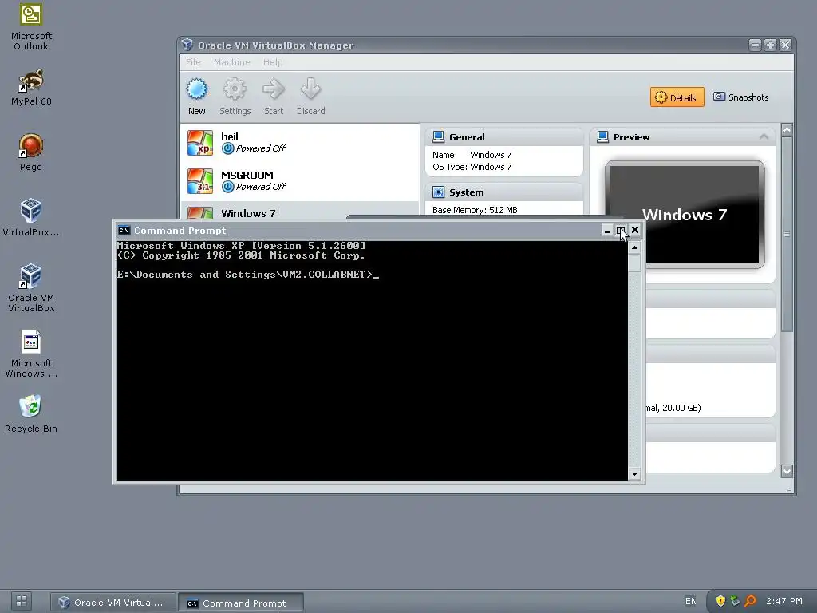Click the safely remove hardware tray icon
Viewport: 817px width, 613px height.
735,601
